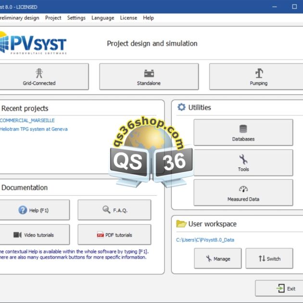Open the Project menu
This screenshot has height=303, width=303.
click(53, 18)
